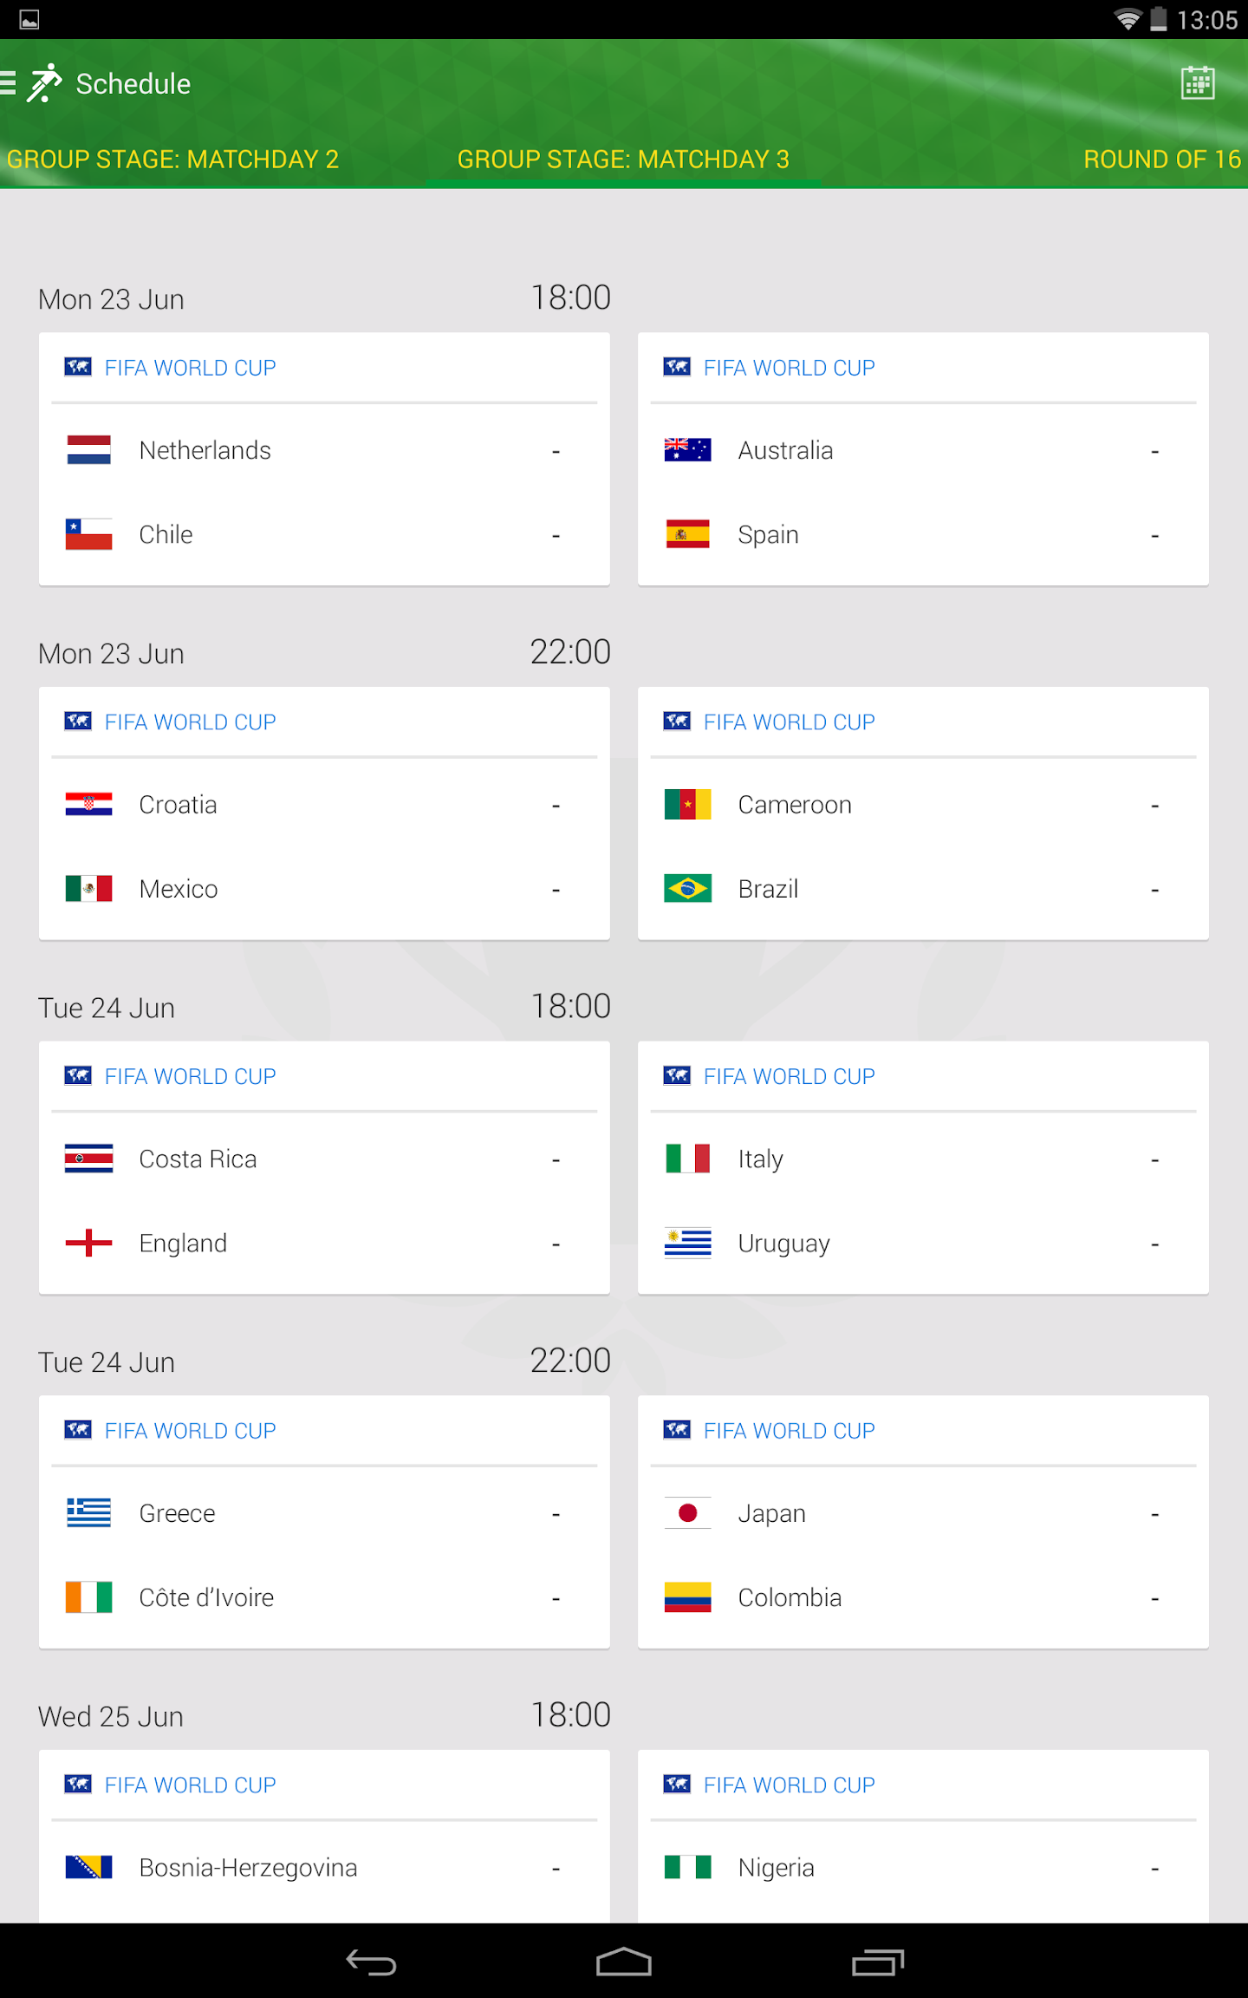
Task: Tap the Bosnia-Herzegovina match row
Action: click(x=324, y=1867)
